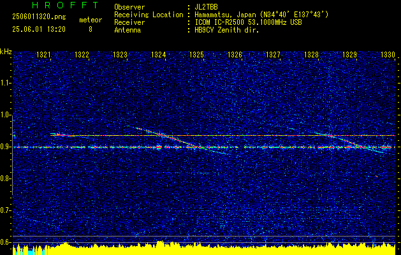Viewport: 401px width, 255px height.
Task: Click the small red echo dot near 0.8 kHz
Action: tap(377, 176)
